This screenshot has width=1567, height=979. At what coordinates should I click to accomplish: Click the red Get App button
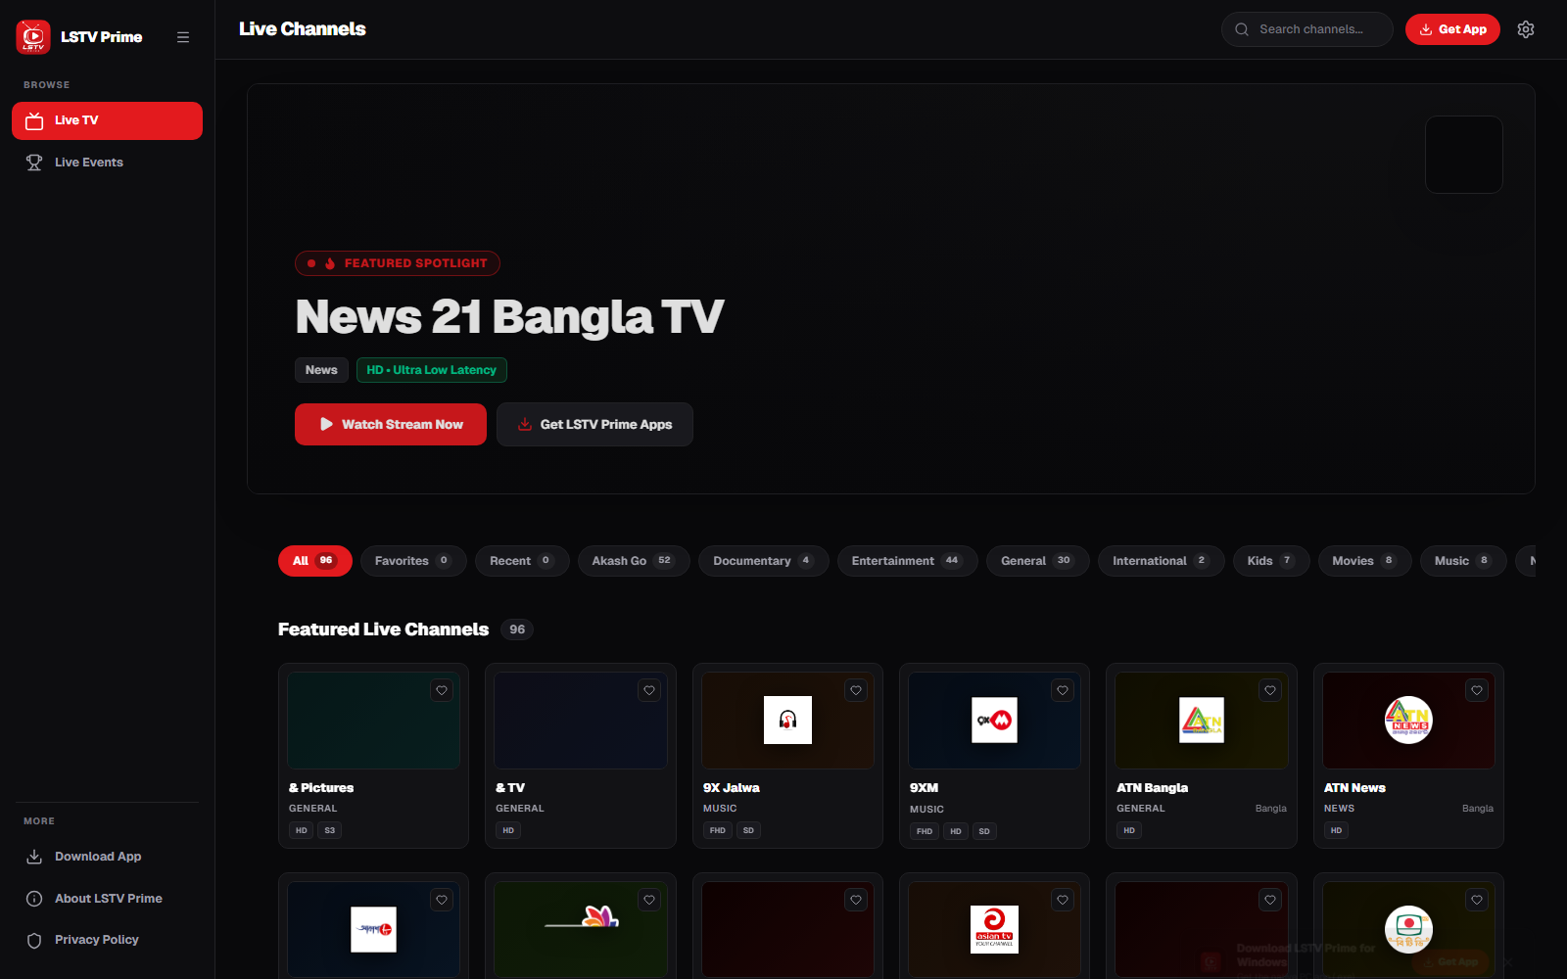click(x=1452, y=29)
